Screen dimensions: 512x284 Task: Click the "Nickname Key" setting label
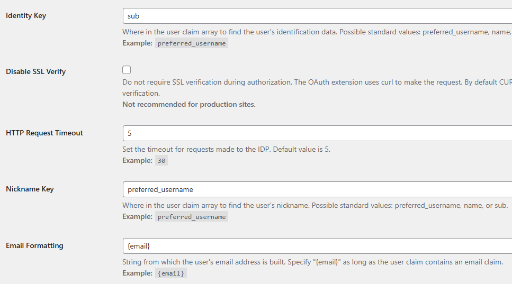point(30,189)
